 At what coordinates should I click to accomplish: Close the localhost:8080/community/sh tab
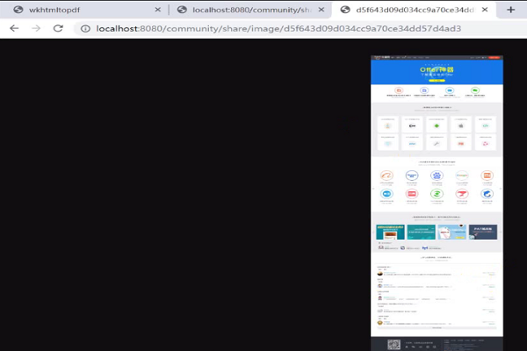(x=321, y=10)
